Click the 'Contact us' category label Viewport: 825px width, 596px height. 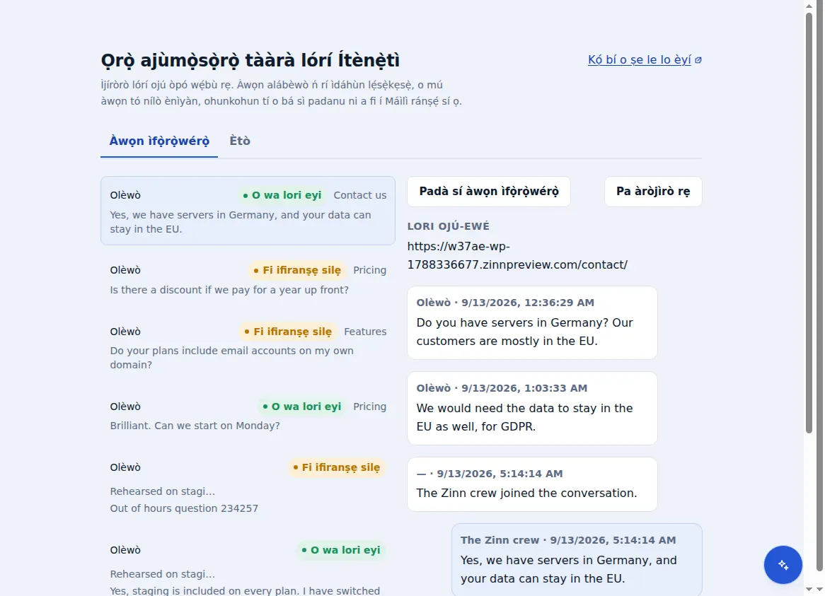360,196
